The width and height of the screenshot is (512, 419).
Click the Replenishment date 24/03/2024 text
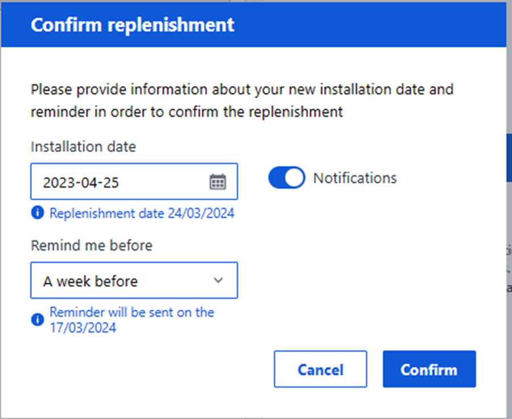coord(142,213)
